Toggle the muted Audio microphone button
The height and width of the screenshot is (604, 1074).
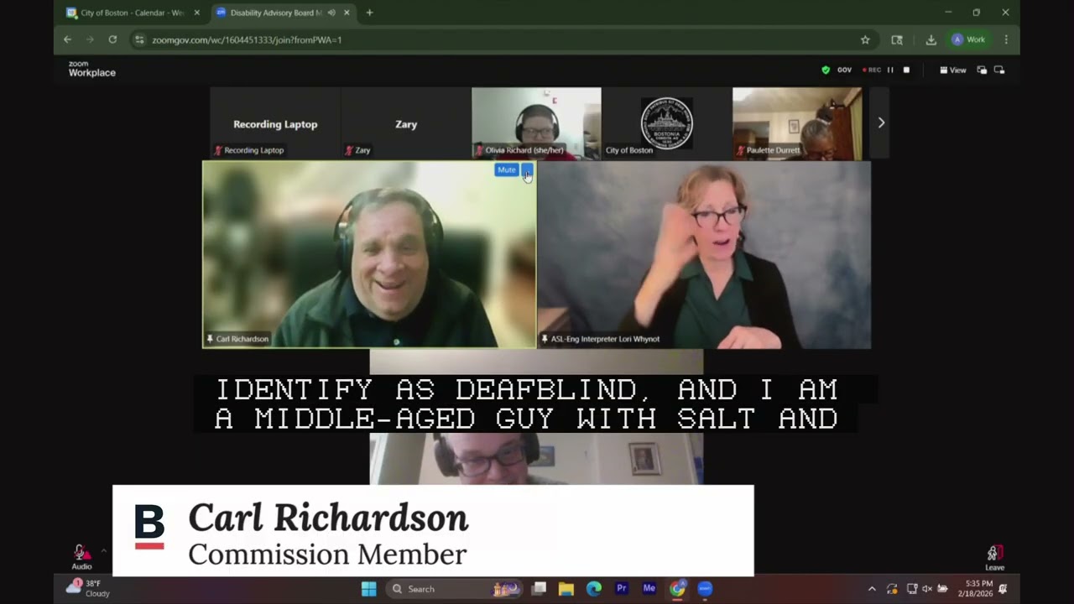click(81, 556)
